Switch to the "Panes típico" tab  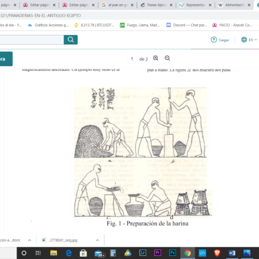pyautogui.click(x=157, y=5)
